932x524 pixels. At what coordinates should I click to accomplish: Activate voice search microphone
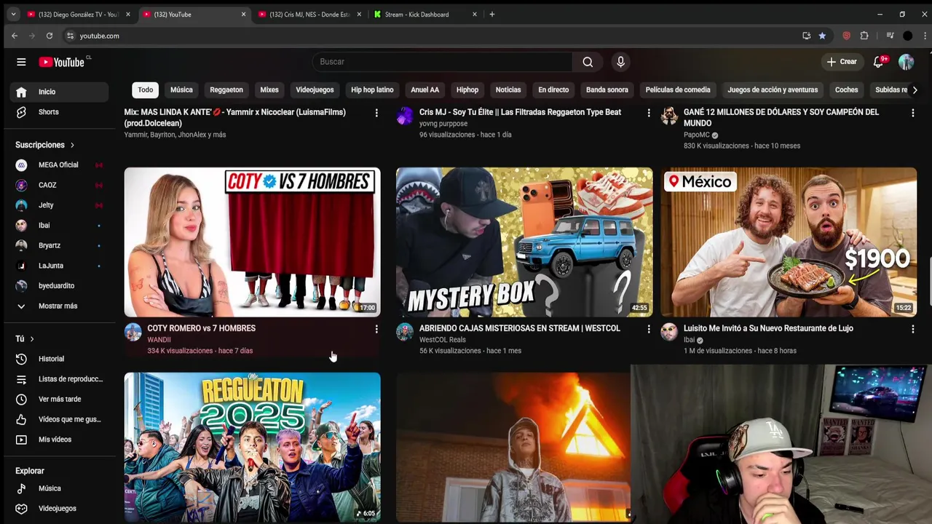[620, 62]
